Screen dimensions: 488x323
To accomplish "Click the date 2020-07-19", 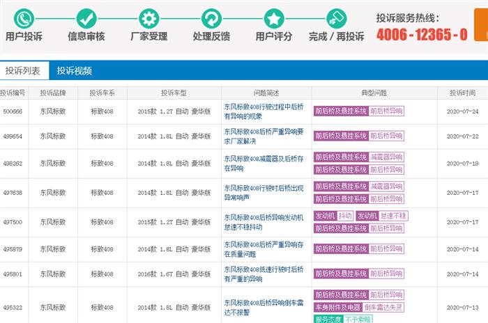I will click(462, 163).
